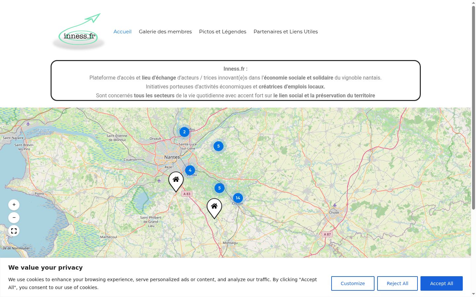Click the Saint-Nazaire label on map
This screenshot has width=476, height=297.
(x=13, y=138)
